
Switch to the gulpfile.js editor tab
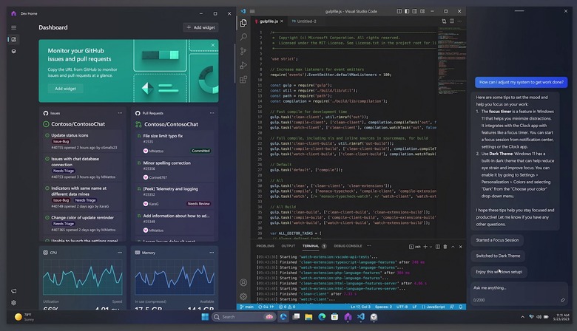click(269, 21)
